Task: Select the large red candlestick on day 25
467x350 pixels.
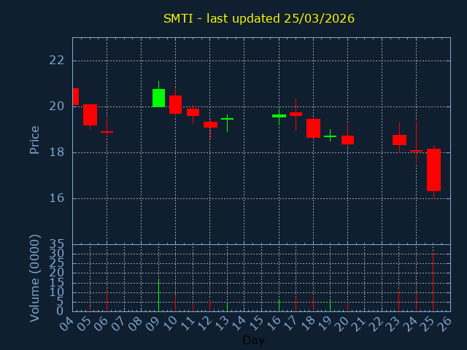Action: (433, 169)
